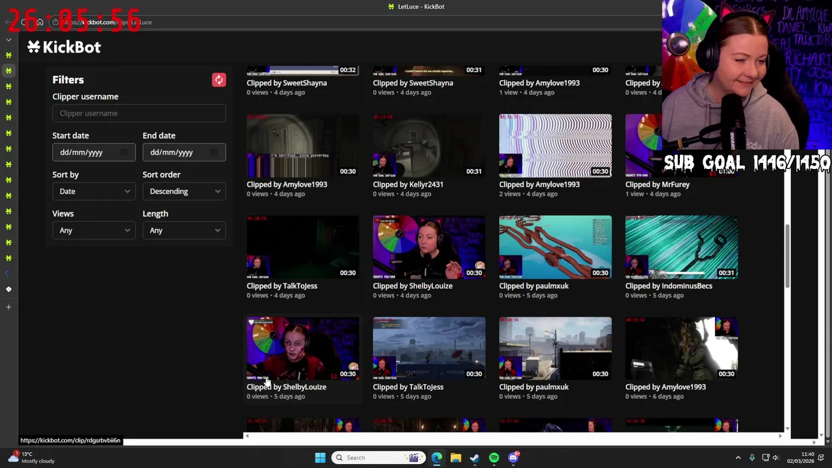Click the 'Clipper username' label
Screen dimensions: 832x468
point(85,96)
